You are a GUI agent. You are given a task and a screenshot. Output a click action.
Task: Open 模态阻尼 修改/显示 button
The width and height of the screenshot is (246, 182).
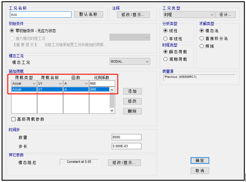pos(124,163)
